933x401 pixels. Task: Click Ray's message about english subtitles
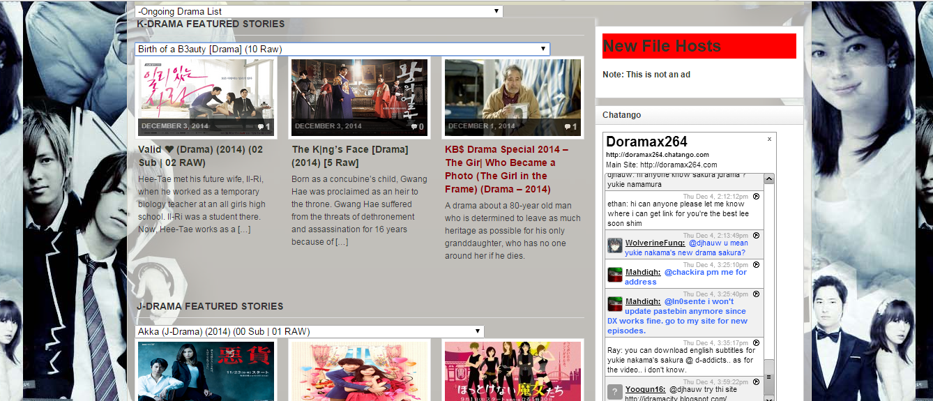(681, 360)
